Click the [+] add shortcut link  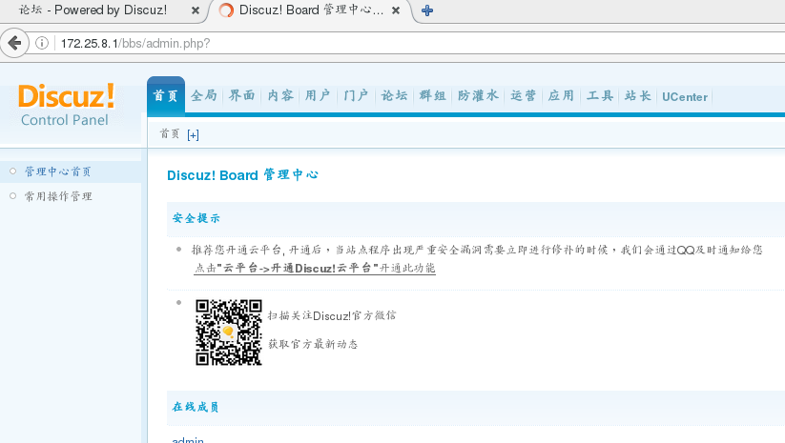click(193, 135)
